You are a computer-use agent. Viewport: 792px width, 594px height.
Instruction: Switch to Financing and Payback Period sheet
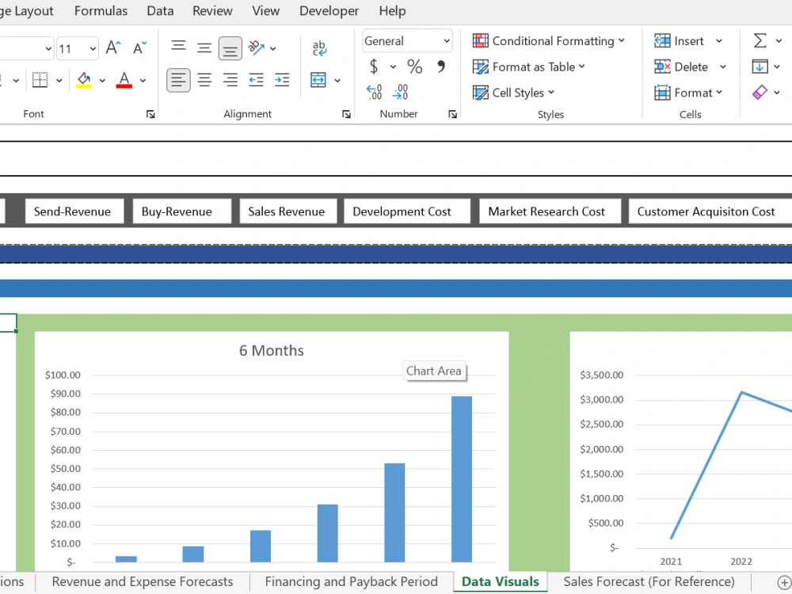pyautogui.click(x=351, y=582)
